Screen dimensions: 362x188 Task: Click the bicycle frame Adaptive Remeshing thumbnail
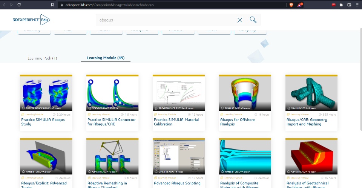112,157
